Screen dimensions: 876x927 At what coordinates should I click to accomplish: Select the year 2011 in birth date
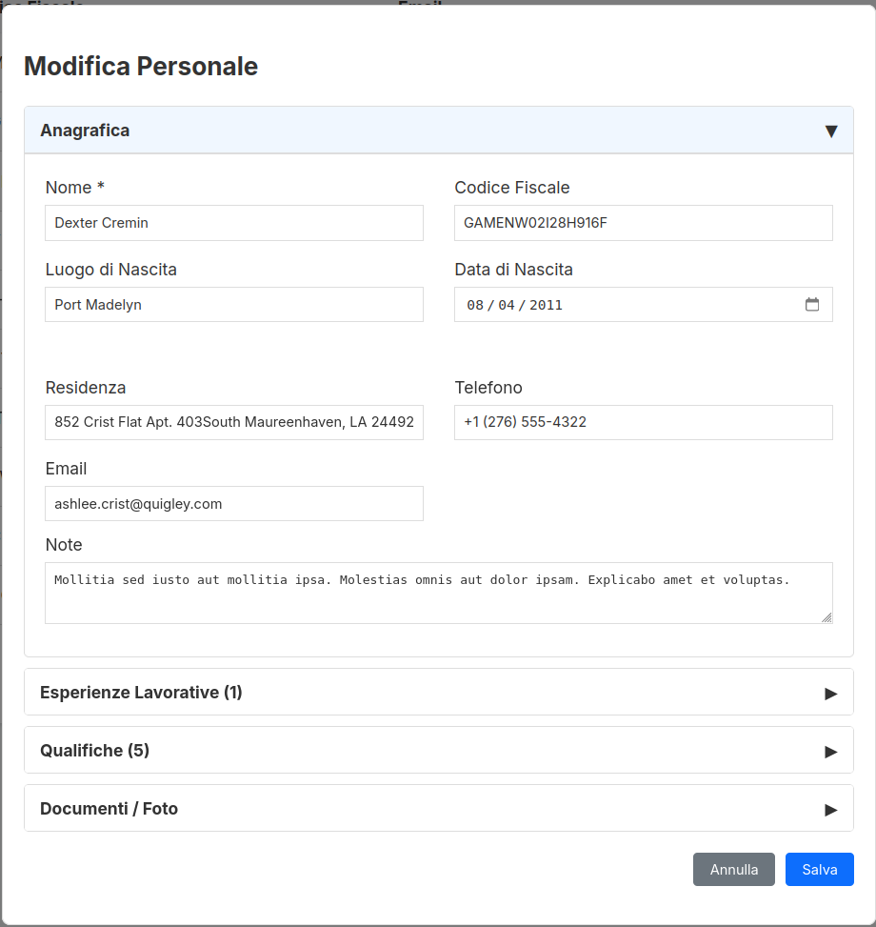546,306
